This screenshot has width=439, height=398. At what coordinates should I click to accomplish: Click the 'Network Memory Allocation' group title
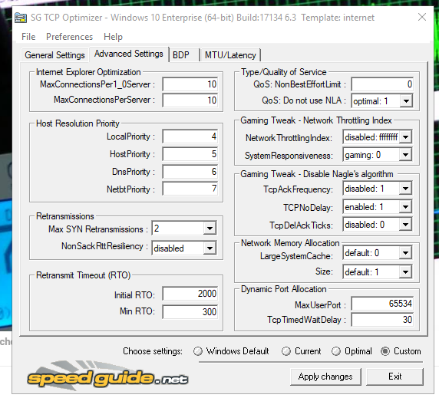click(290, 243)
